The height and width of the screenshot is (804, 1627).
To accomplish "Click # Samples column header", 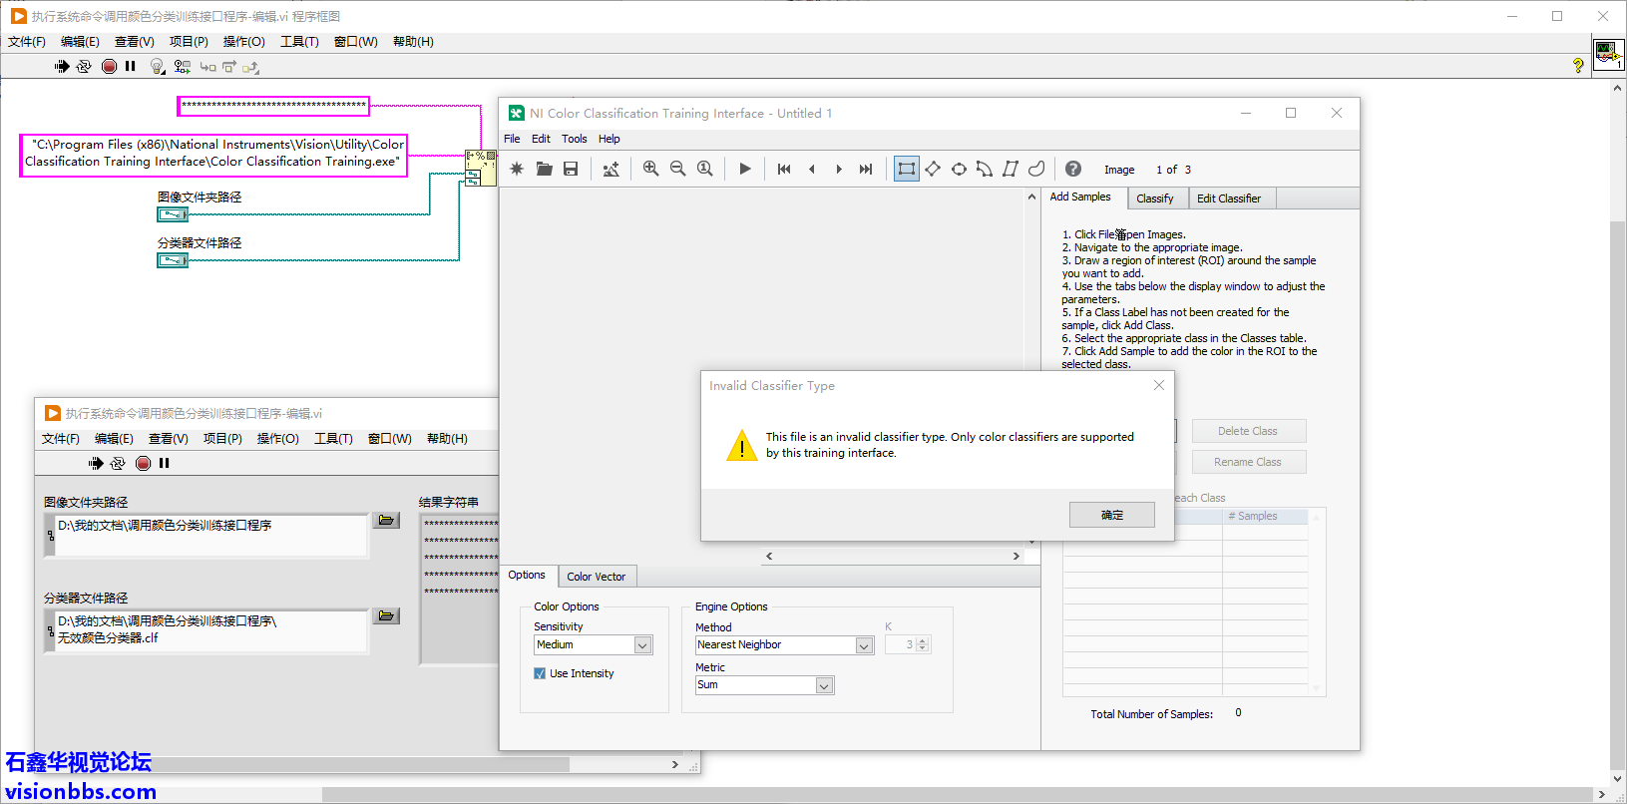I will coord(1265,516).
